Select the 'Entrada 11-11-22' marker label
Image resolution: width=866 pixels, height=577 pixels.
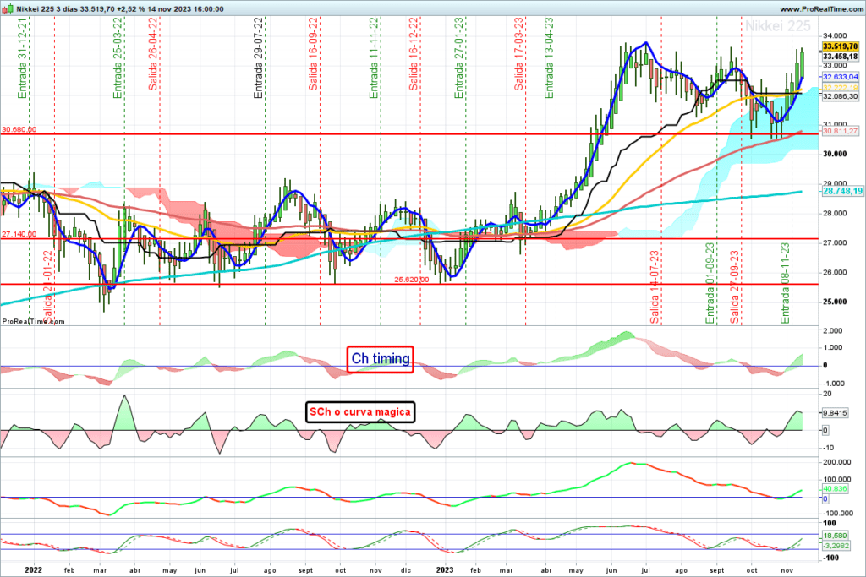pyautogui.click(x=374, y=58)
